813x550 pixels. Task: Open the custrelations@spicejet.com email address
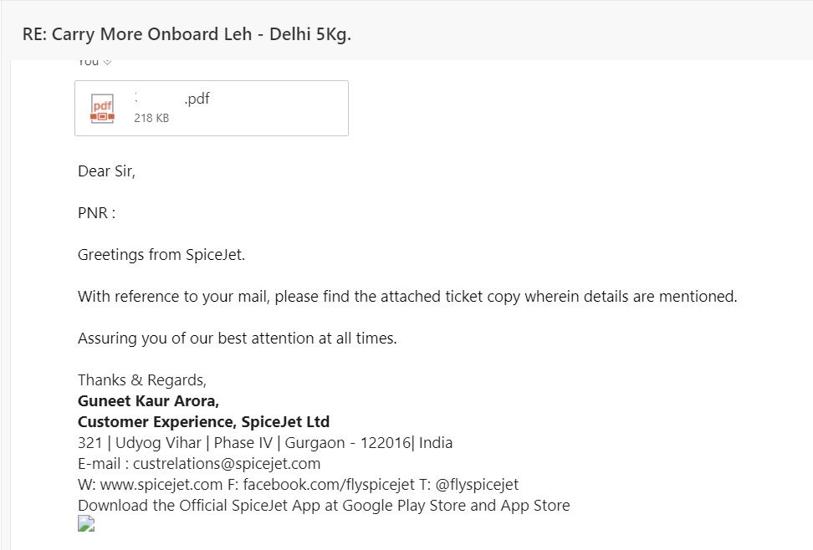point(227,463)
